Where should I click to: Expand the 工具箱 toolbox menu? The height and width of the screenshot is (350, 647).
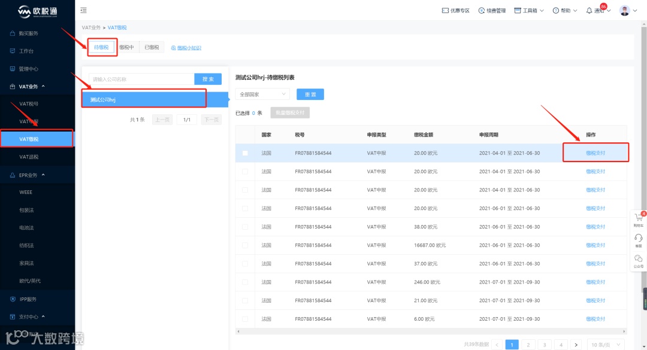pos(529,11)
